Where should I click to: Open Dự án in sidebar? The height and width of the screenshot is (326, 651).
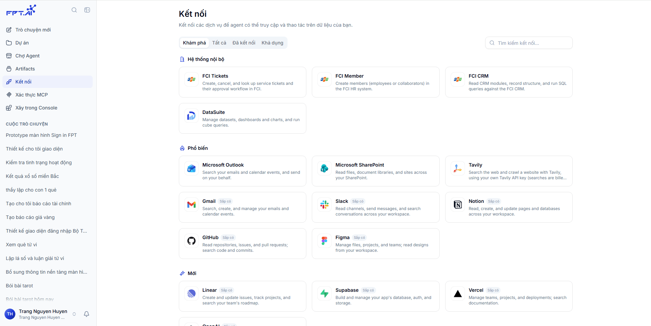[48, 43]
